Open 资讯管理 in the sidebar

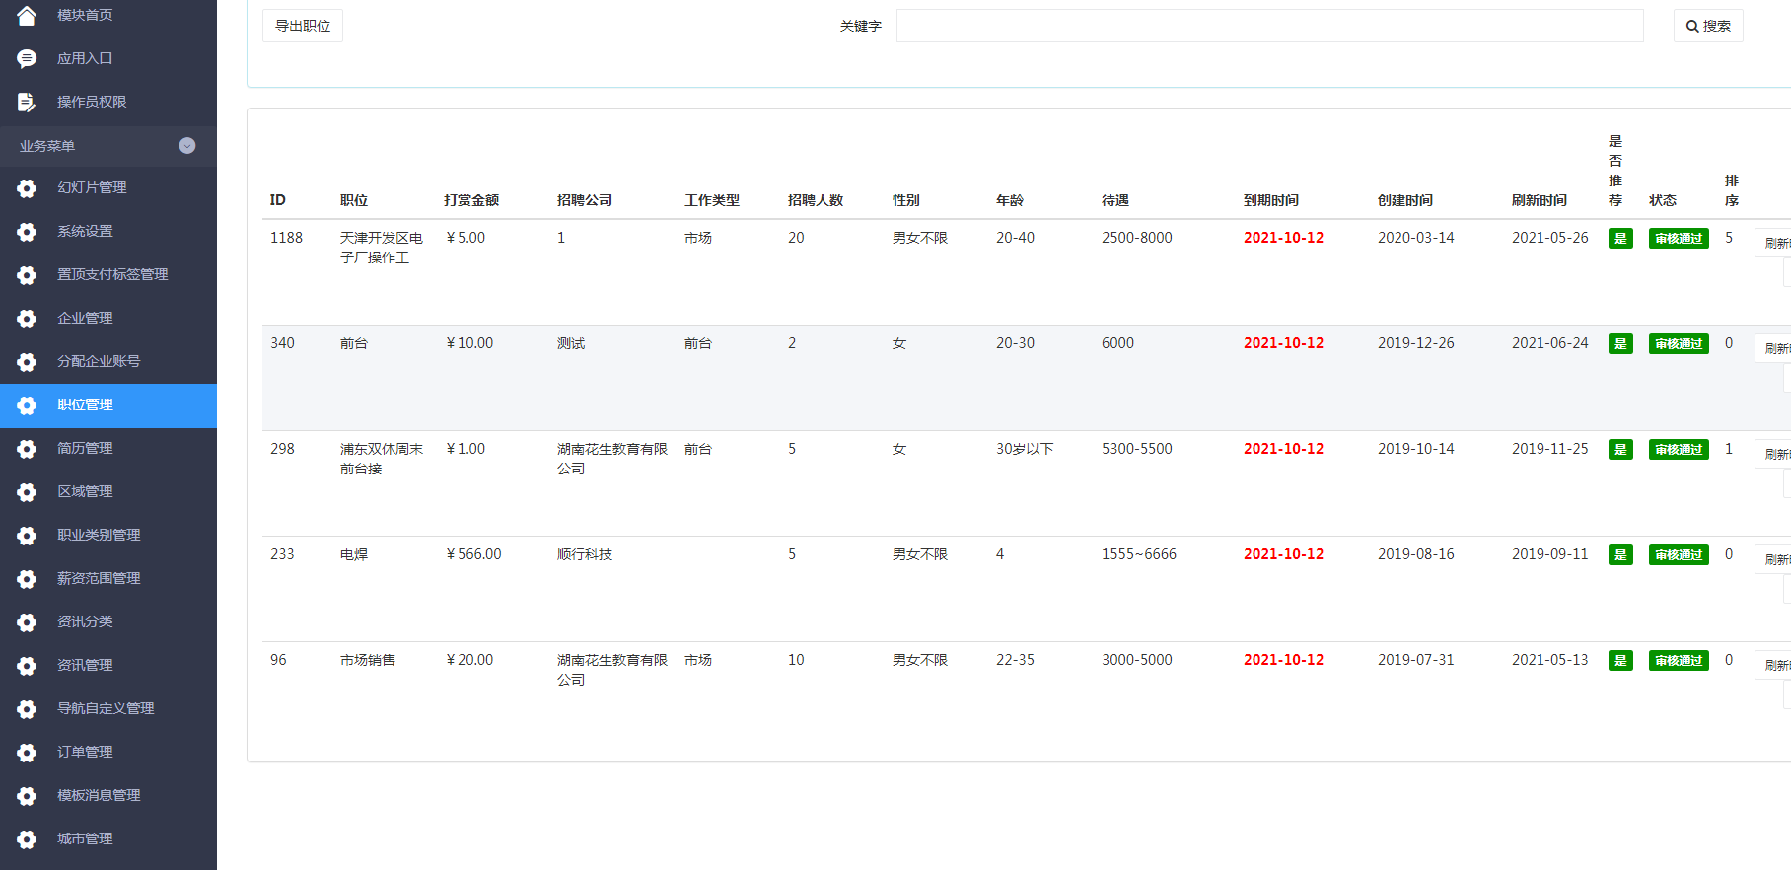[85, 666]
